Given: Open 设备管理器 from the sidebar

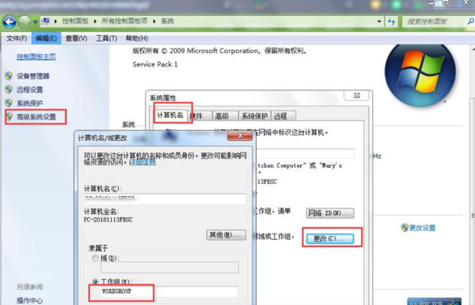Looking at the screenshot, I should click(x=33, y=76).
